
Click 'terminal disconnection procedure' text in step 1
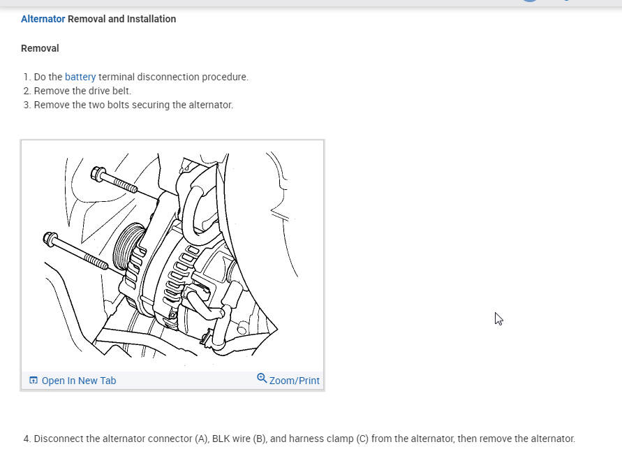(173, 77)
